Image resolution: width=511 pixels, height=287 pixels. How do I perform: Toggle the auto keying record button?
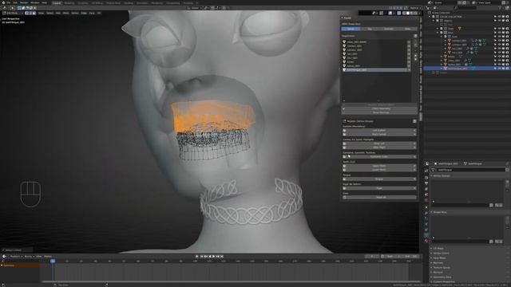click(x=197, y=257)
